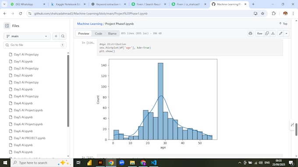Open a new browser tab
This screenshot has height=167, width=298.
click(253, 4)
